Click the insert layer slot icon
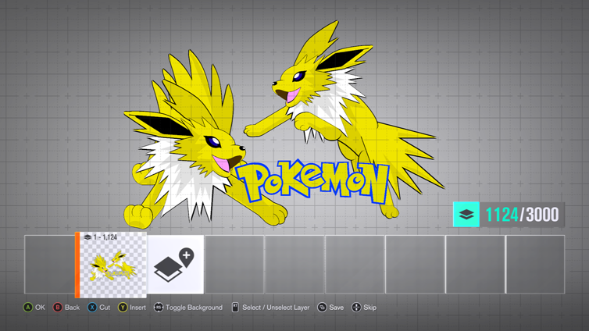Screen dimensions: 589x331 (175, 265)
